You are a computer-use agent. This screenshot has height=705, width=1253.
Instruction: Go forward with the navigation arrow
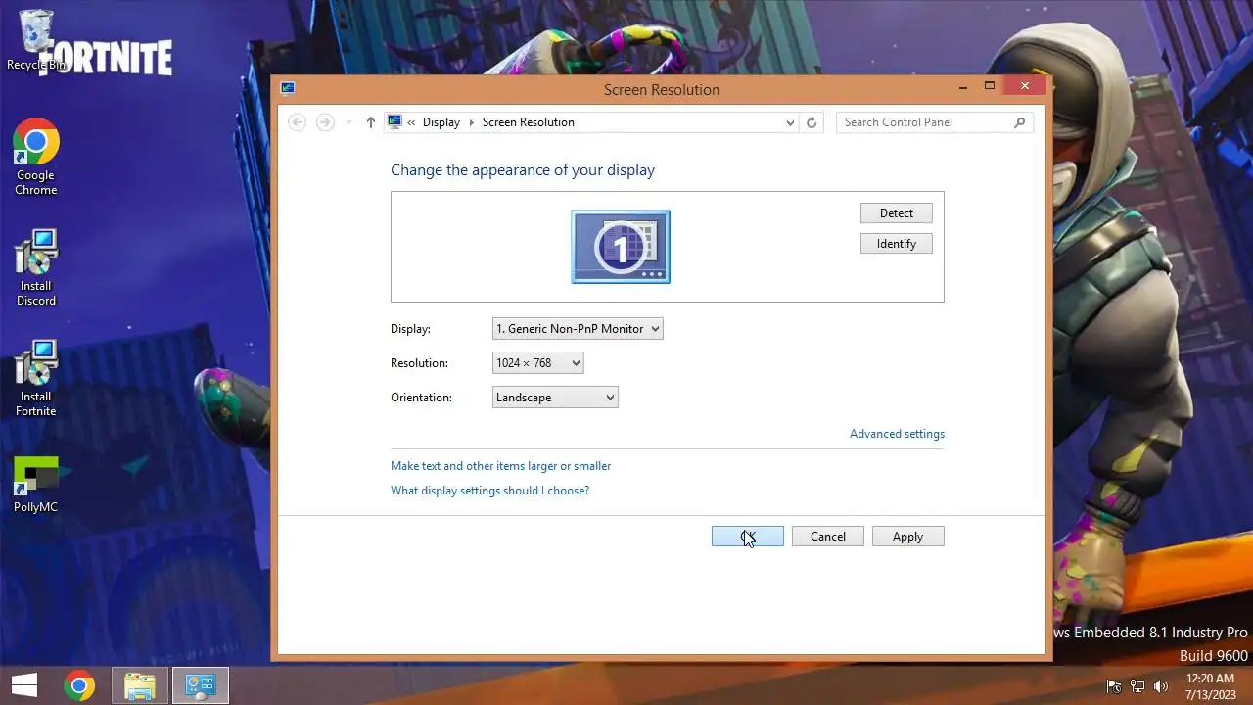click(325, 122)
